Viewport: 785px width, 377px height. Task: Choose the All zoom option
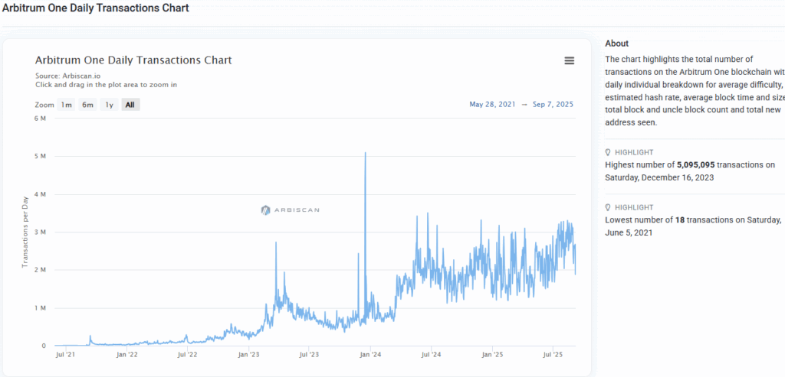[130, 105]
